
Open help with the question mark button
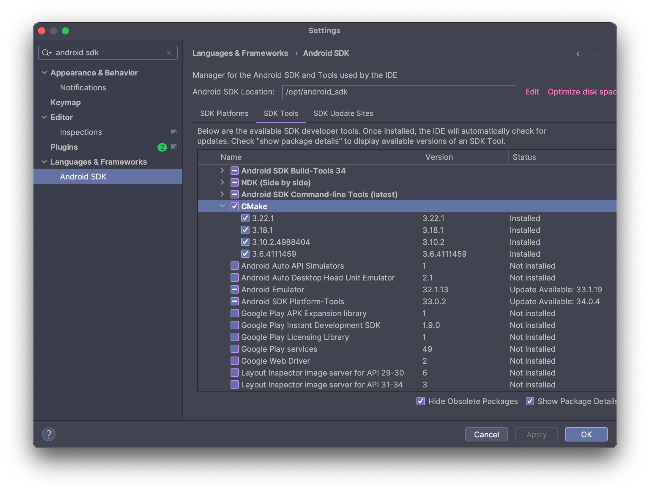click(x=49, y=434)
